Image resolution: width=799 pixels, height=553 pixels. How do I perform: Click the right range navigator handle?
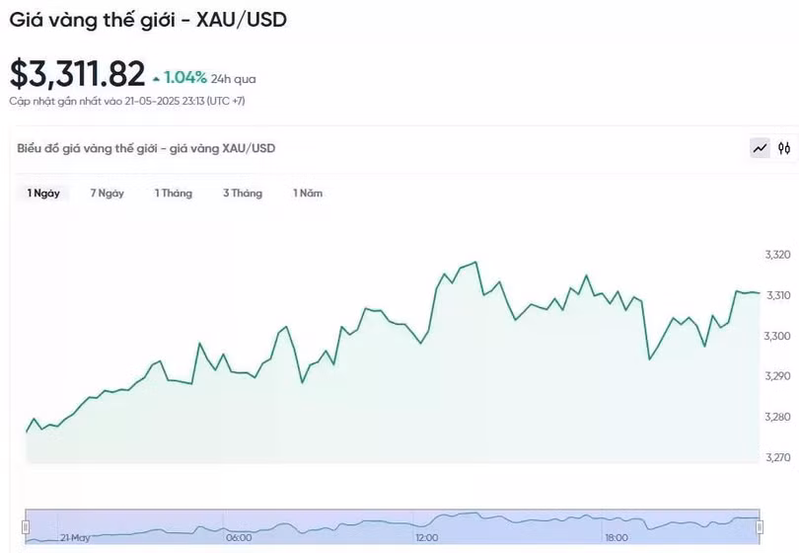pyautogui.click(x=760, y=526)
